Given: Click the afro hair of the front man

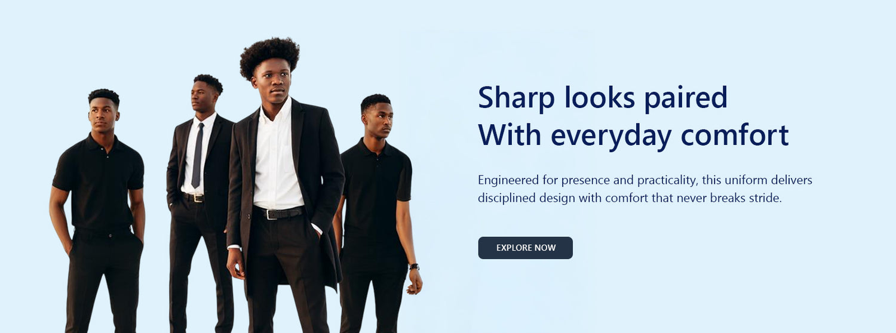Looking at the screenshot, I should pos(269,57).
